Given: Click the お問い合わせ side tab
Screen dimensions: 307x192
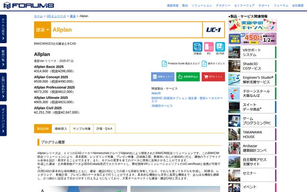Looking at the screenshot, I should click(x=3, y=87).
